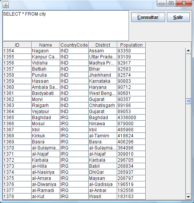Viewport: 194px width, 203px height.
Task: Select the cell 'Morvi'
Action: (46, 99)
